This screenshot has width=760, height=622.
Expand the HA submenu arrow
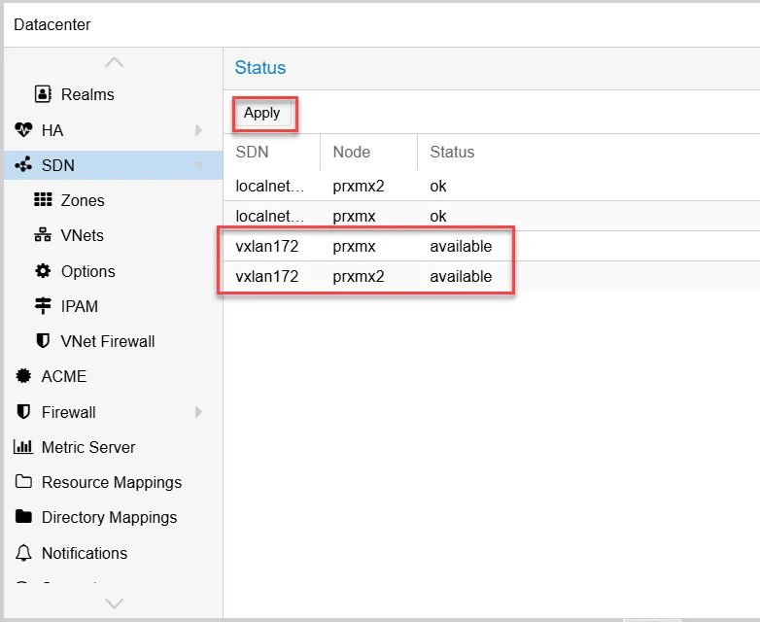coord(198,130)
